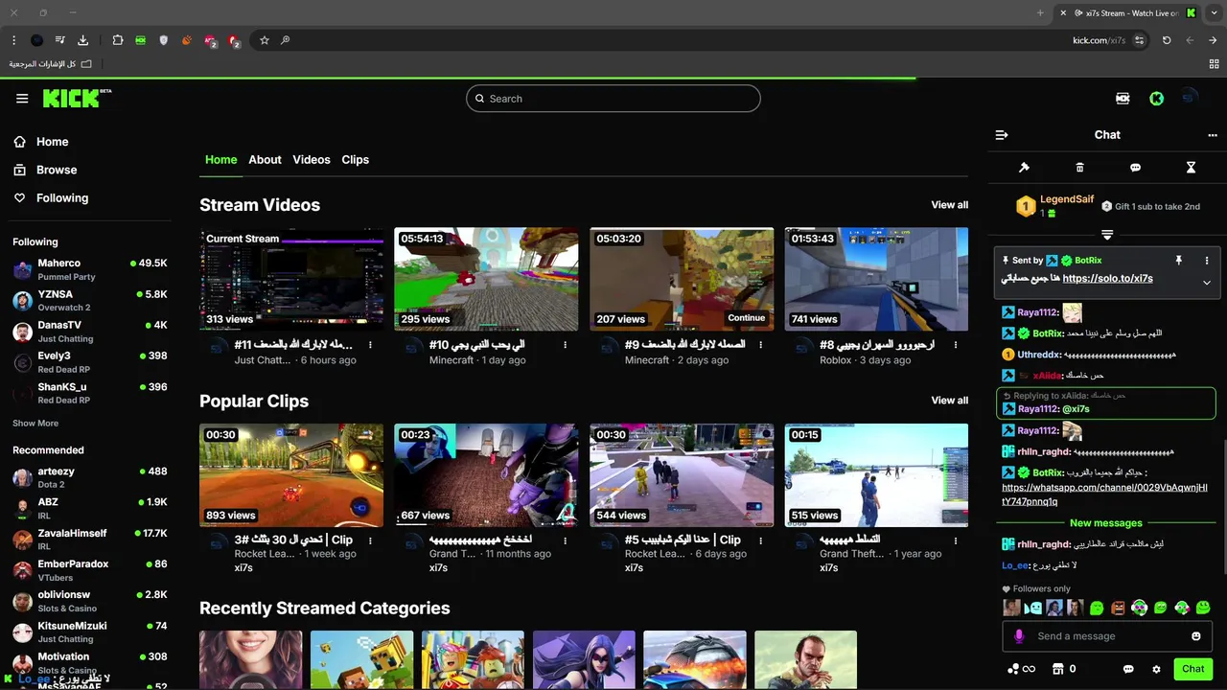1227x690 pixels.
Task: Click the LegendSaif top gifter name
Action: [1067, 199]
